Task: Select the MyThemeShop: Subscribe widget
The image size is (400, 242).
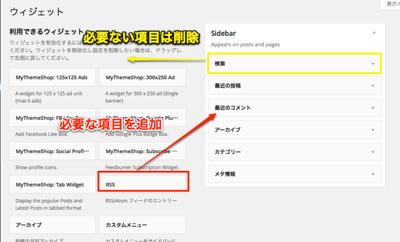Action: click(x=142, y=151)
